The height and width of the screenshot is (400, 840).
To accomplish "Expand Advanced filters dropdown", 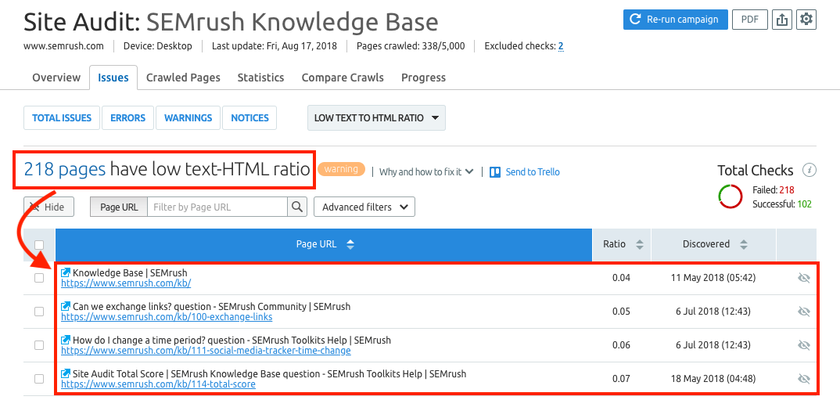I will click(x=364, y=207).
